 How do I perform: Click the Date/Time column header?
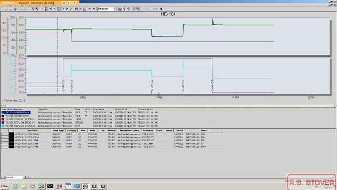(32, 130)
